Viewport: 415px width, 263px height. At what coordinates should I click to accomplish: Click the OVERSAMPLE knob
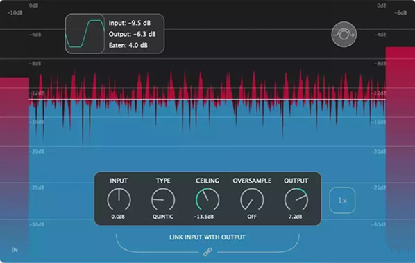252,199
